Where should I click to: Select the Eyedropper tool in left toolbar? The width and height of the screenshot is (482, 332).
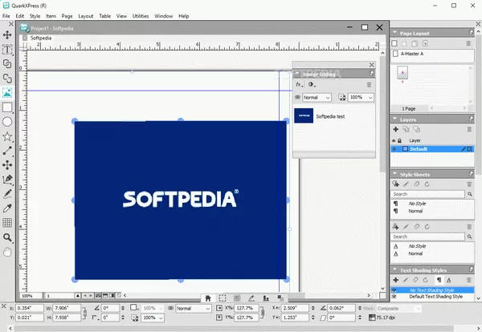[7, 208]
